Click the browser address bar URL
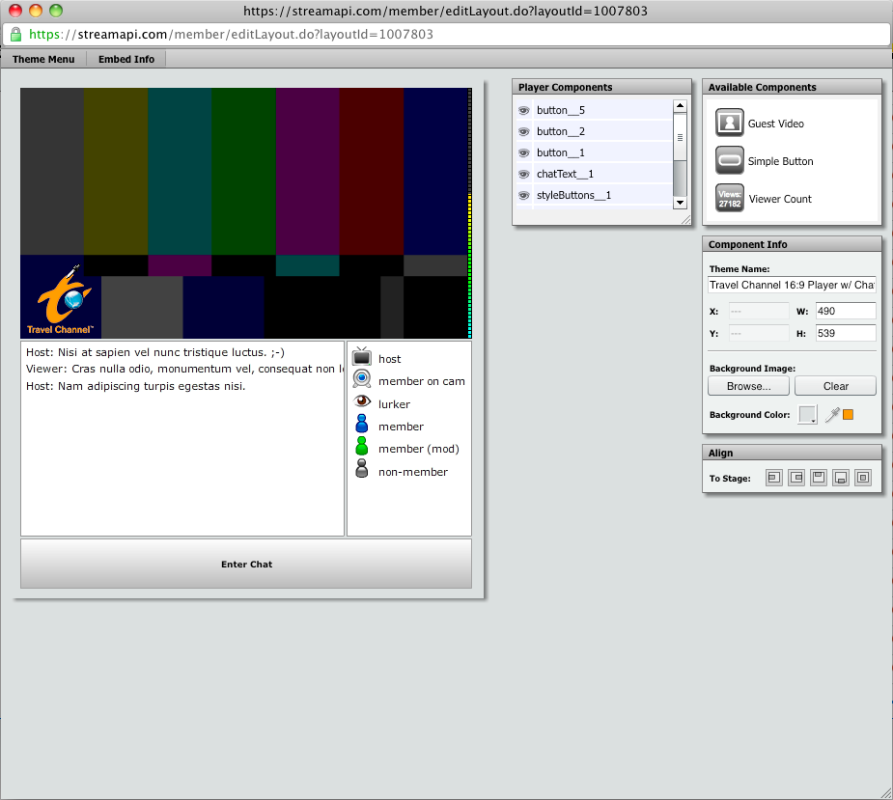 [x=231, y=34]
